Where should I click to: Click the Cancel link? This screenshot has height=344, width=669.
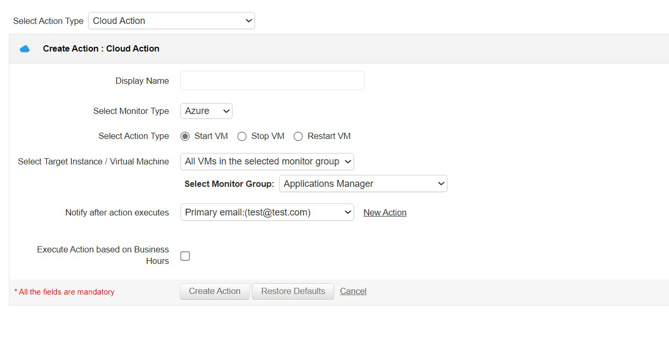coord(353,291)
